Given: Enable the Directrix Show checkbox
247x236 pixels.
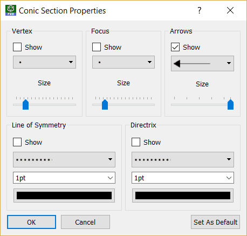Looking at the screenshot, I should (136, 142).
